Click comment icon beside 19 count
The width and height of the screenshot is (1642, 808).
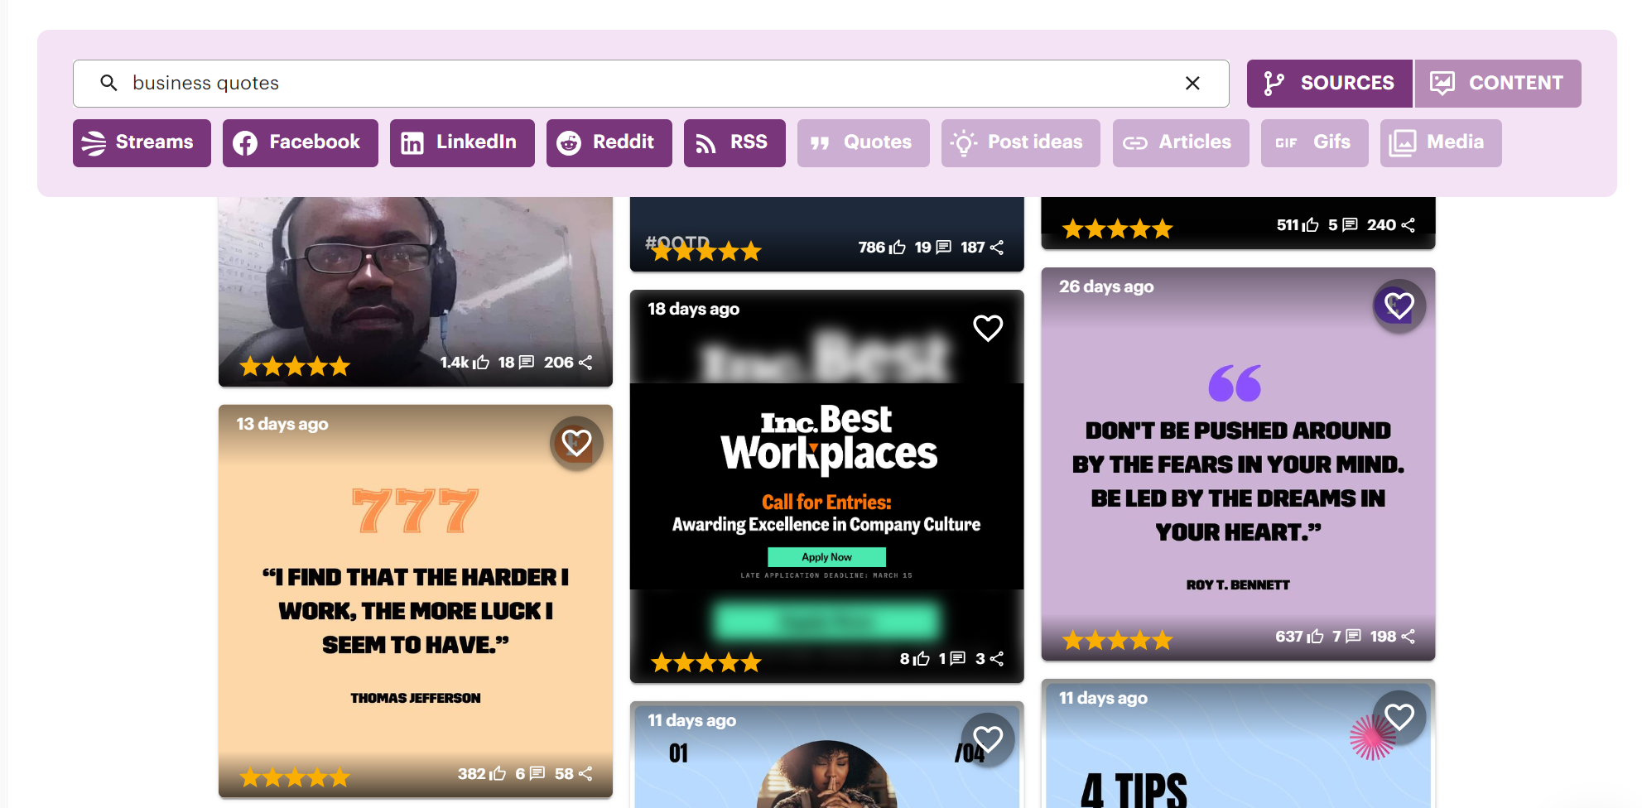pos(943,248)
